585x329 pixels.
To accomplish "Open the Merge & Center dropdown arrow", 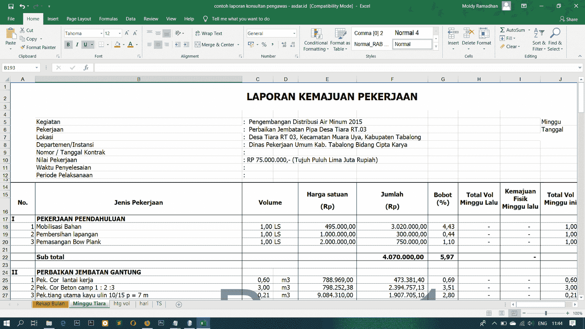I will click(238, 45).
